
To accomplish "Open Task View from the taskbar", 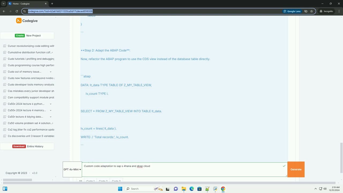I will 168,189.
